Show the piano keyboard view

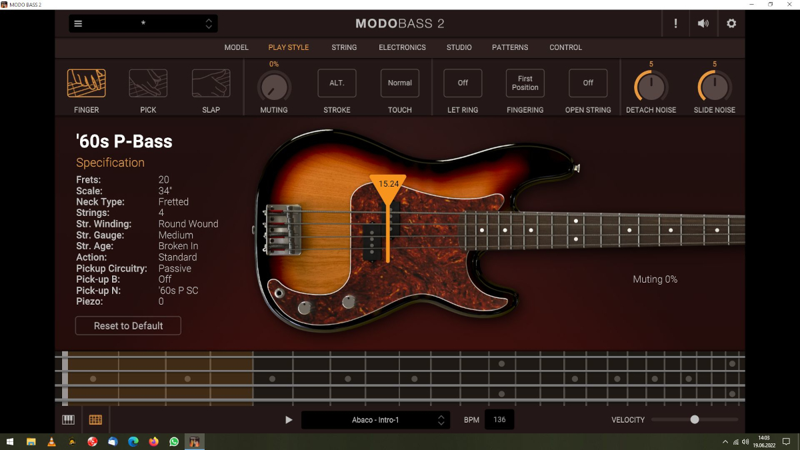(69, 420)
